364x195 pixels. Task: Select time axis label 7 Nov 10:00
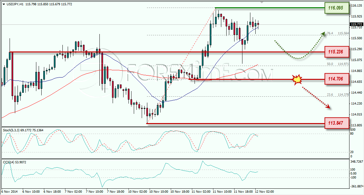[94, 192]
